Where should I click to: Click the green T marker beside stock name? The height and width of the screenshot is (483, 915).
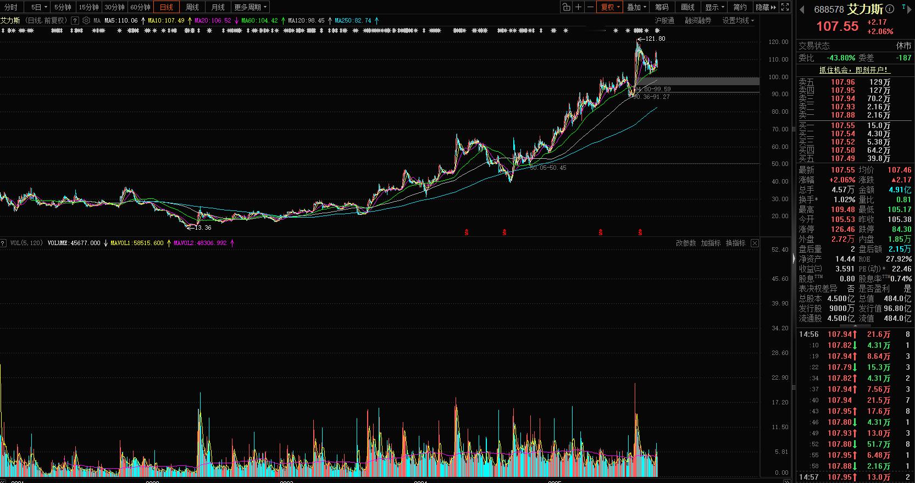904,7
